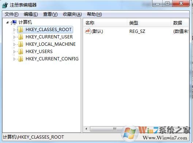193x143 pixels.
Task: Collapse the 计算机 root node arrow
Action: coord(8,22)
